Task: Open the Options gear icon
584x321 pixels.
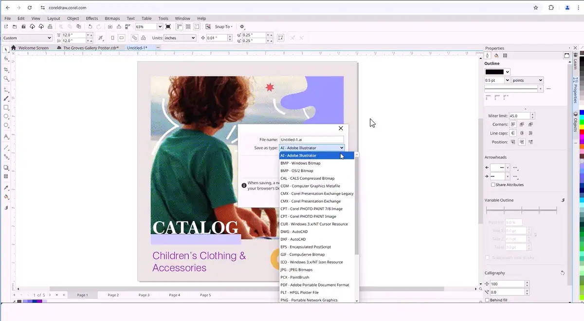Action: click(242, 27)
